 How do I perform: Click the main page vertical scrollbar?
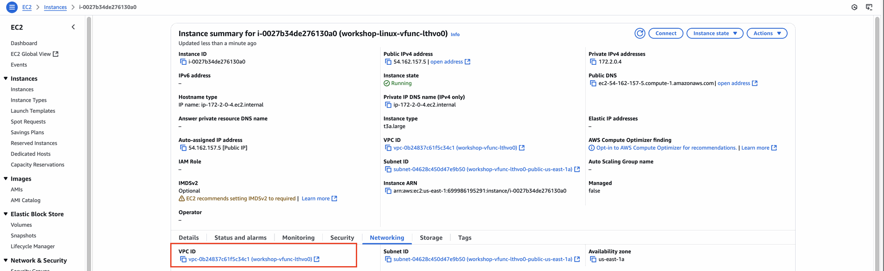coord(877,143)
